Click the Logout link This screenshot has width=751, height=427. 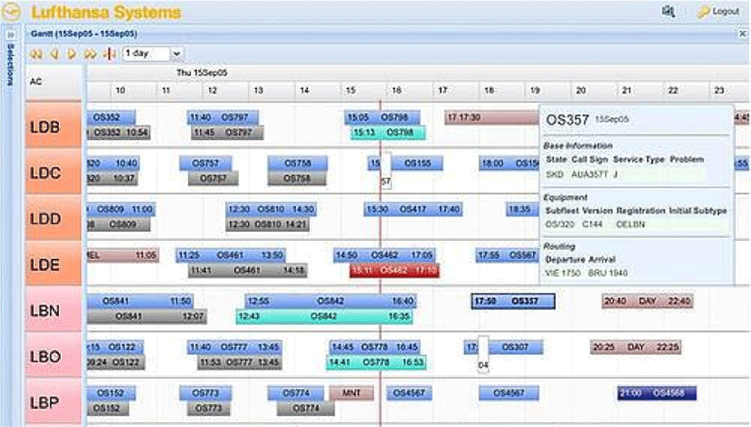click(x=726, y=11)
